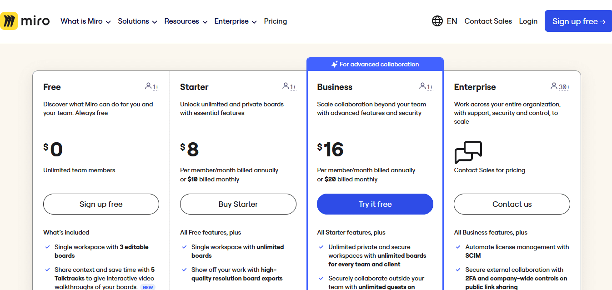Click 'All Free features, plus' label
Viewport: 612px width, 290px height.
[211, 232]
